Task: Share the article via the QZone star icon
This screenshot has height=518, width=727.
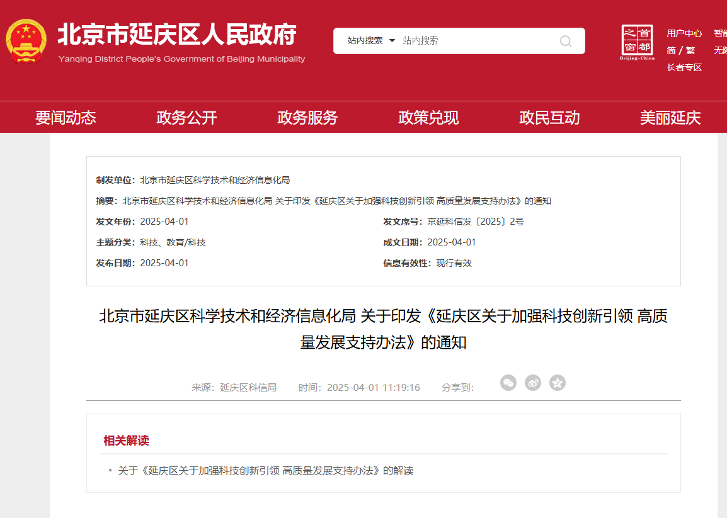Action: 557,382
